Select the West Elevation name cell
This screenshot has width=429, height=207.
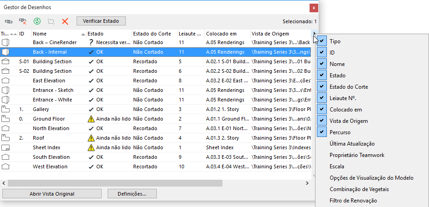50,167
